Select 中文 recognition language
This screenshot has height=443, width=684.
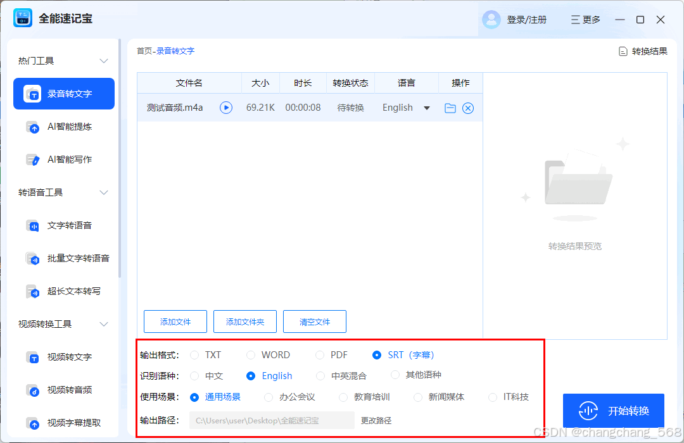(194, 376)
